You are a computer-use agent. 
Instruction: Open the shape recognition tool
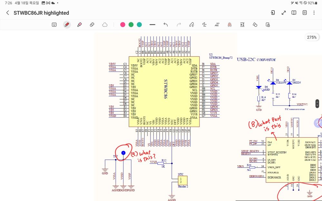point(255,25)
